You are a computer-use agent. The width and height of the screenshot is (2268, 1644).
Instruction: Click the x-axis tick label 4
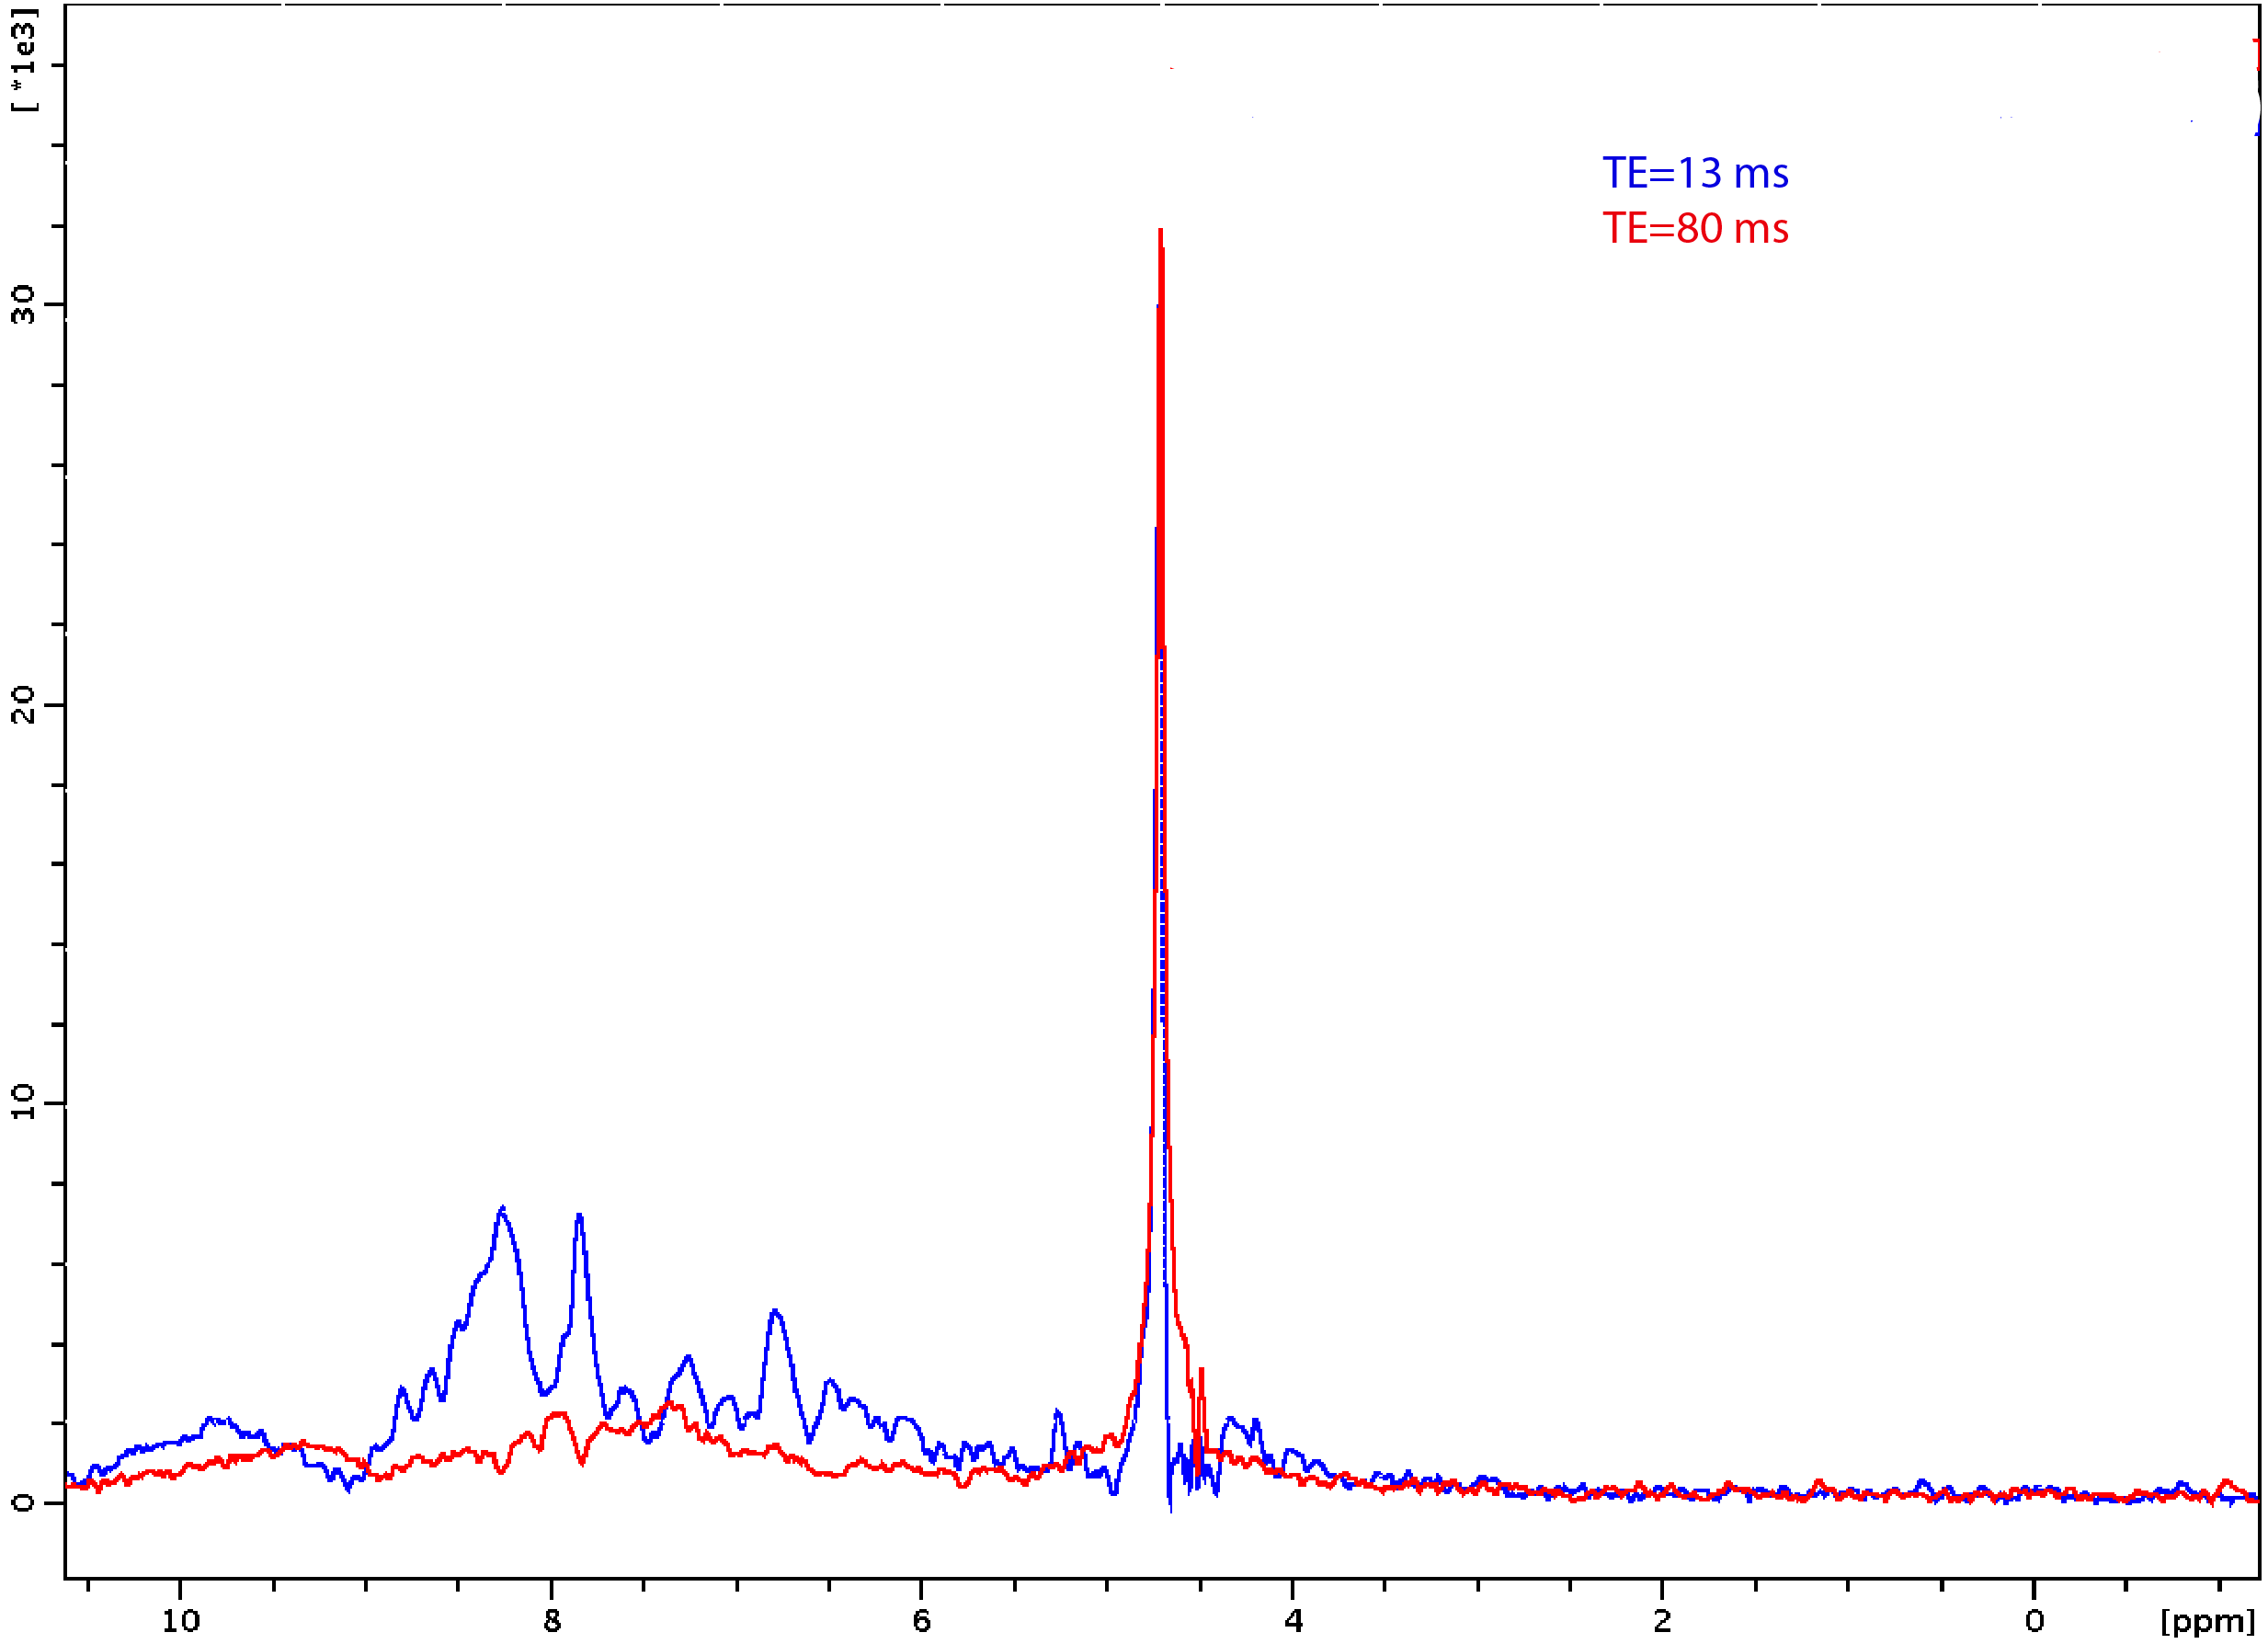pos(1293,1622)
